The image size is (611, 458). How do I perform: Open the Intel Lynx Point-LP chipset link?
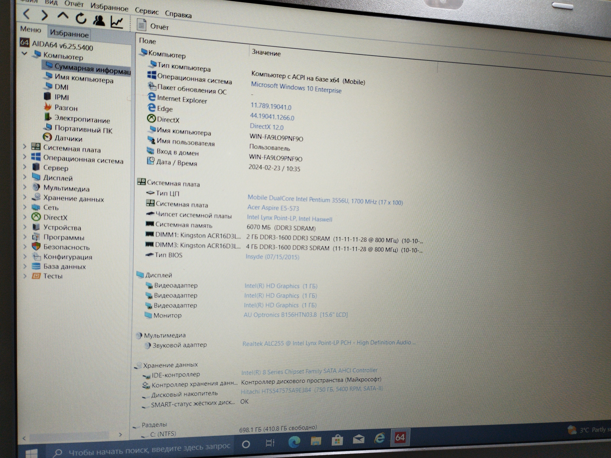click(x=289, y=218)
